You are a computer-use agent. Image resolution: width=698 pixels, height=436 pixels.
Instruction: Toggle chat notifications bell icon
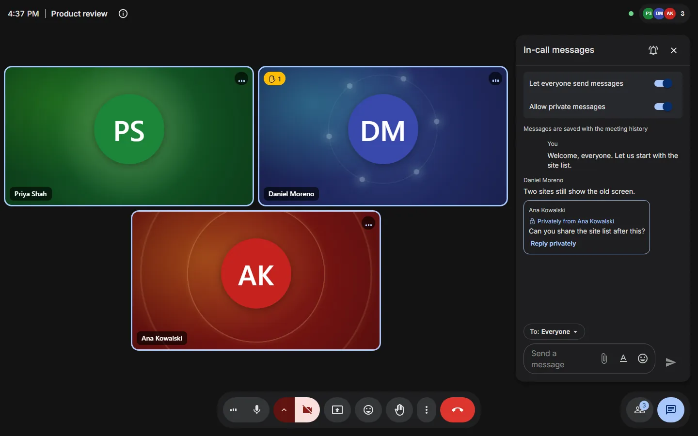pyautogui.click(x=653, y=50)
